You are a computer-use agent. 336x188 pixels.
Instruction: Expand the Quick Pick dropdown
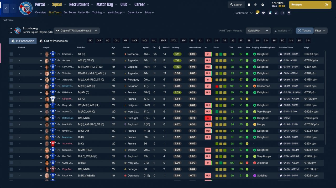258,31
